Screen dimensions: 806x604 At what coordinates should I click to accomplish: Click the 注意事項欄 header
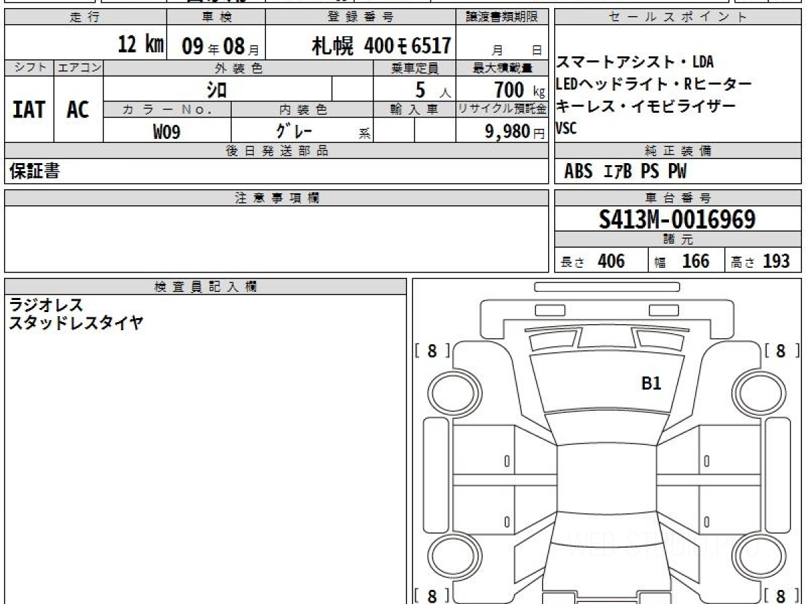277,198
